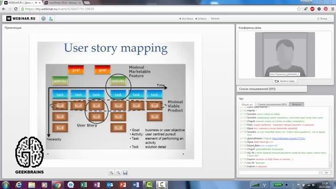Click the add participant icon
The width and height of the screenshot is (336, 189).
pyautogui.click(x=51, y=19)
